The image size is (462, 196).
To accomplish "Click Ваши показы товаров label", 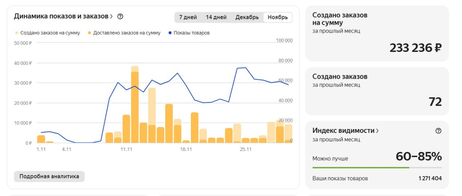I will 340,178.
